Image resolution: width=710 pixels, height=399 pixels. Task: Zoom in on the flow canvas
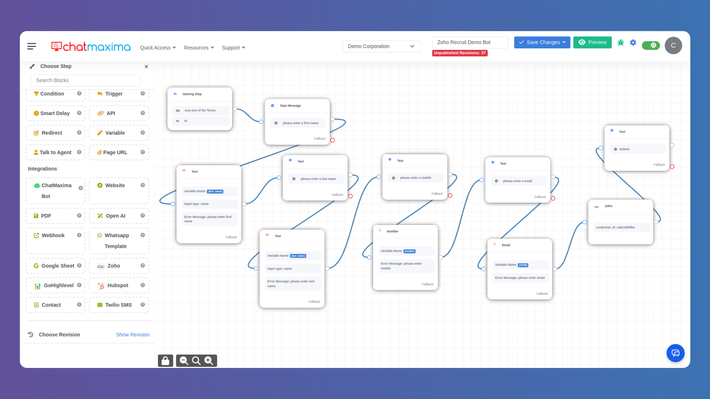click(209, 361)
